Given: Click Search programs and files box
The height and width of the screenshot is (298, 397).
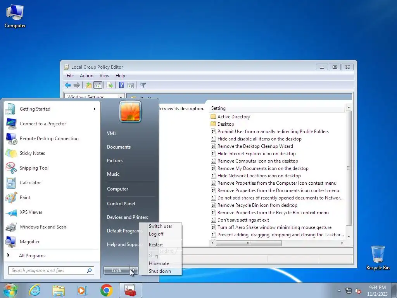Looking at the screenshot, I should (51, 270).
